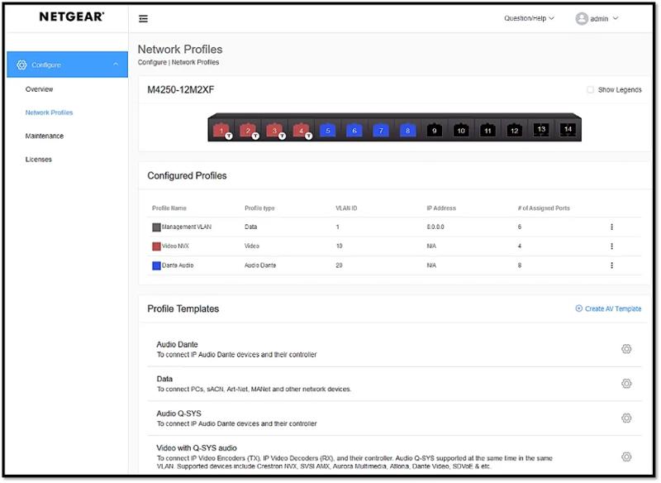Select SFP port 13 on the switch
This screenshot has width=661, height=483.
541,130
